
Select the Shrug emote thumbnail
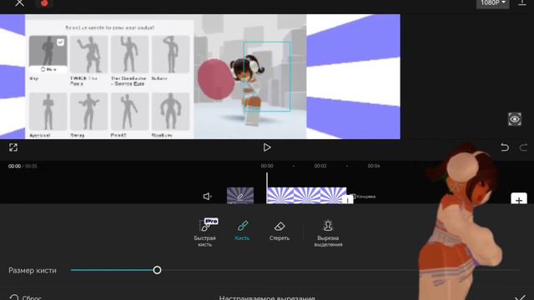[89, 112]
